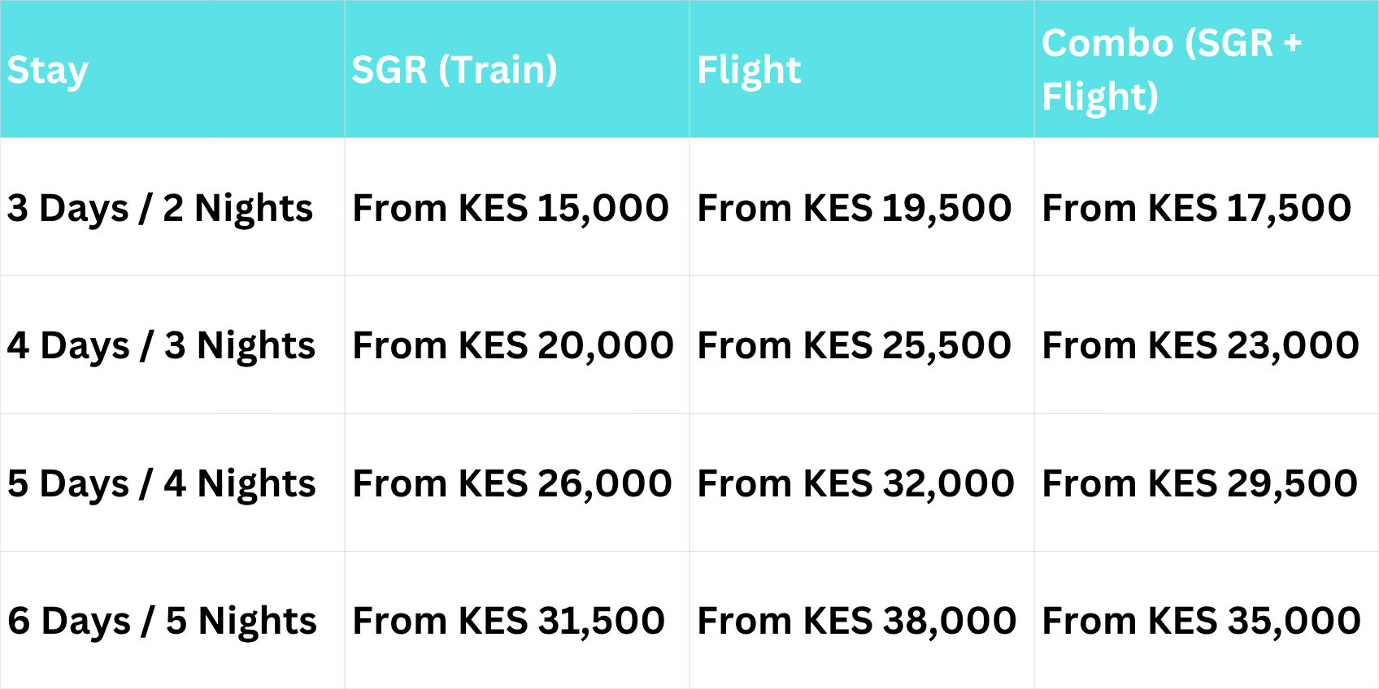Screen dimensions: 1379x689
Task: Click the From KES 25,500 flight price
Action: click(x=855, y=345)
